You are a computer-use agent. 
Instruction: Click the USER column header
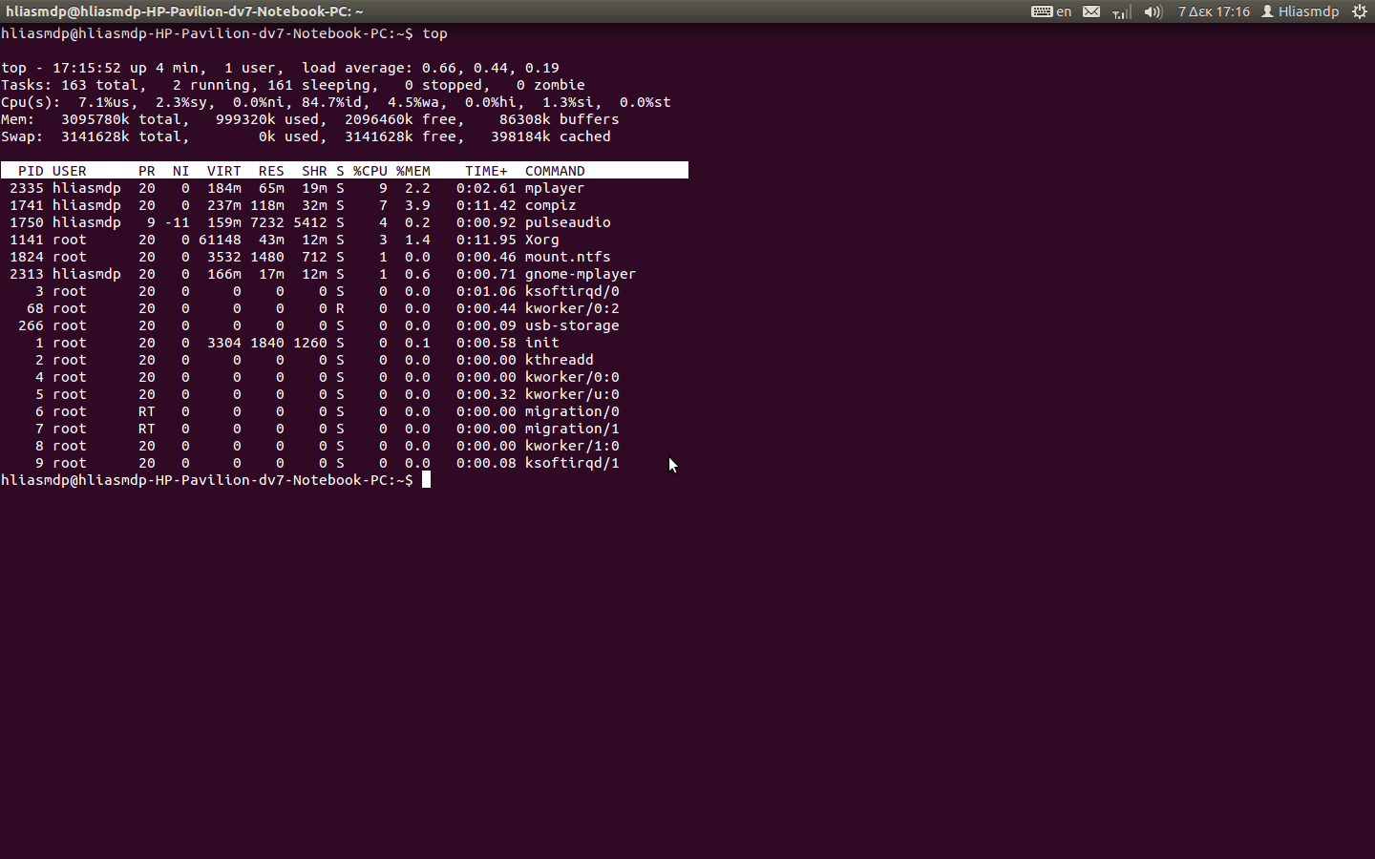(70, 171)
